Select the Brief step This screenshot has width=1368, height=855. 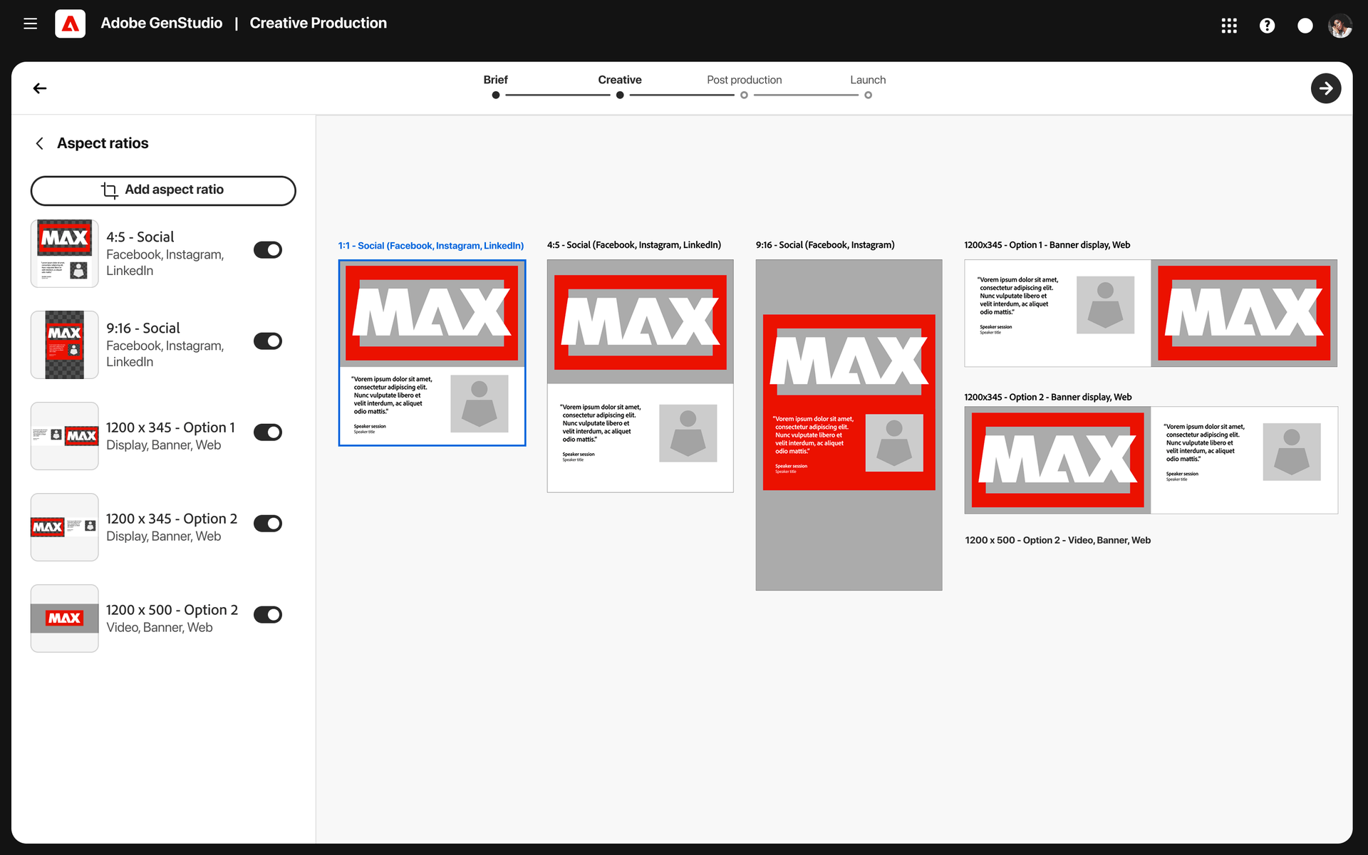[x=495, y=80]
